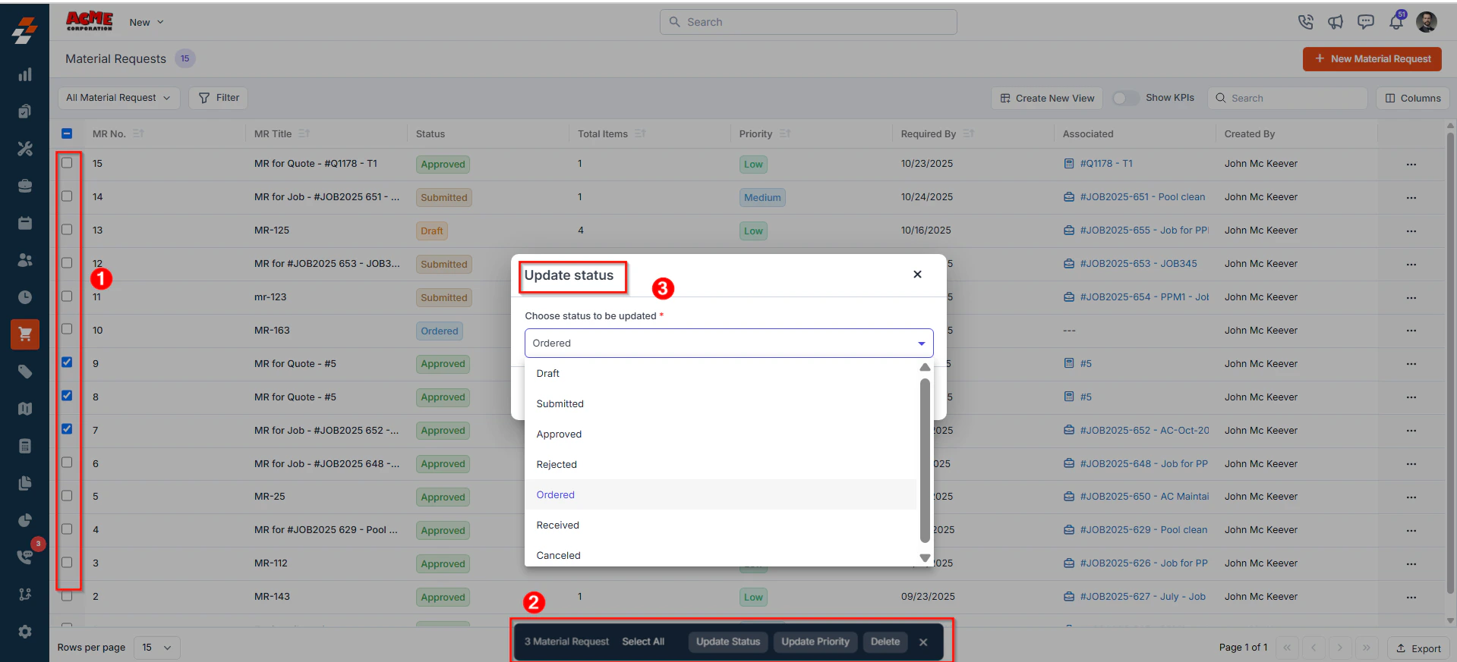Uncheck the checkbox for MR No. 8
Image resolution: width=1457 pixels, height=662 pixels.
[x=67, y=396]
